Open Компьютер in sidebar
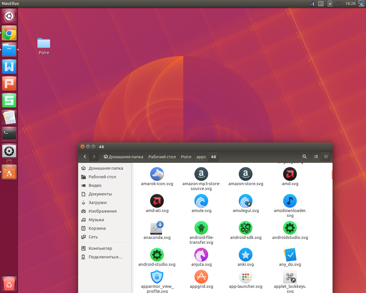 pyautogui.click(x=105, y=248)
